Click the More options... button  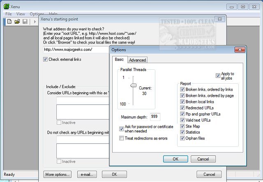58,174
